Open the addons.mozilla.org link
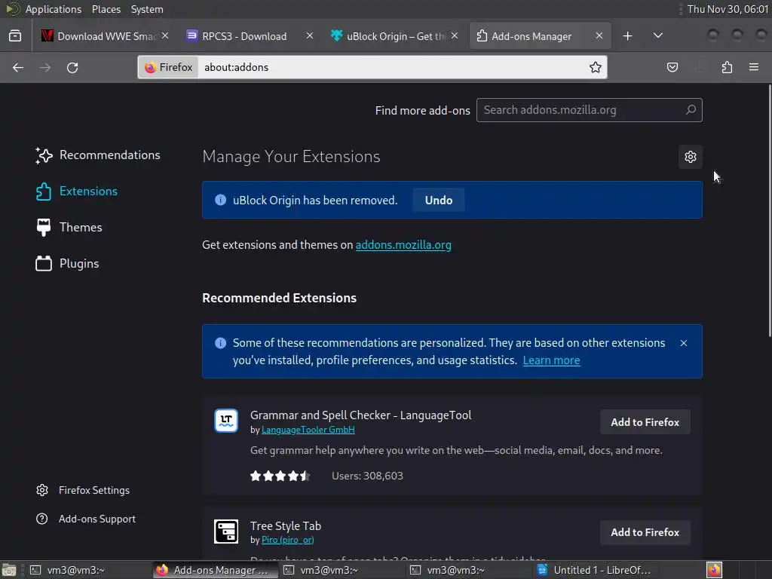772x579 pixels. (403, 245)
